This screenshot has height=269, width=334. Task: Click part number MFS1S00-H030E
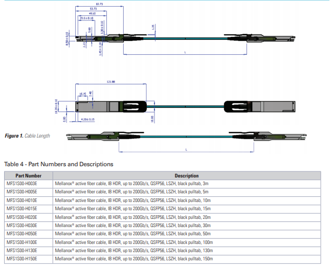(21, 225)
